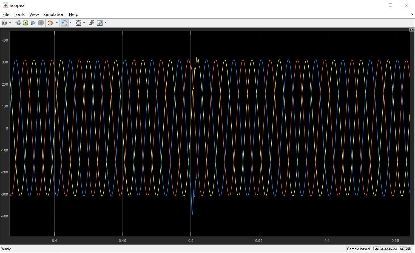Viewport: 415px width, 253px height.
Task: Click the step back options icon
Action: (x=18, y=23)
